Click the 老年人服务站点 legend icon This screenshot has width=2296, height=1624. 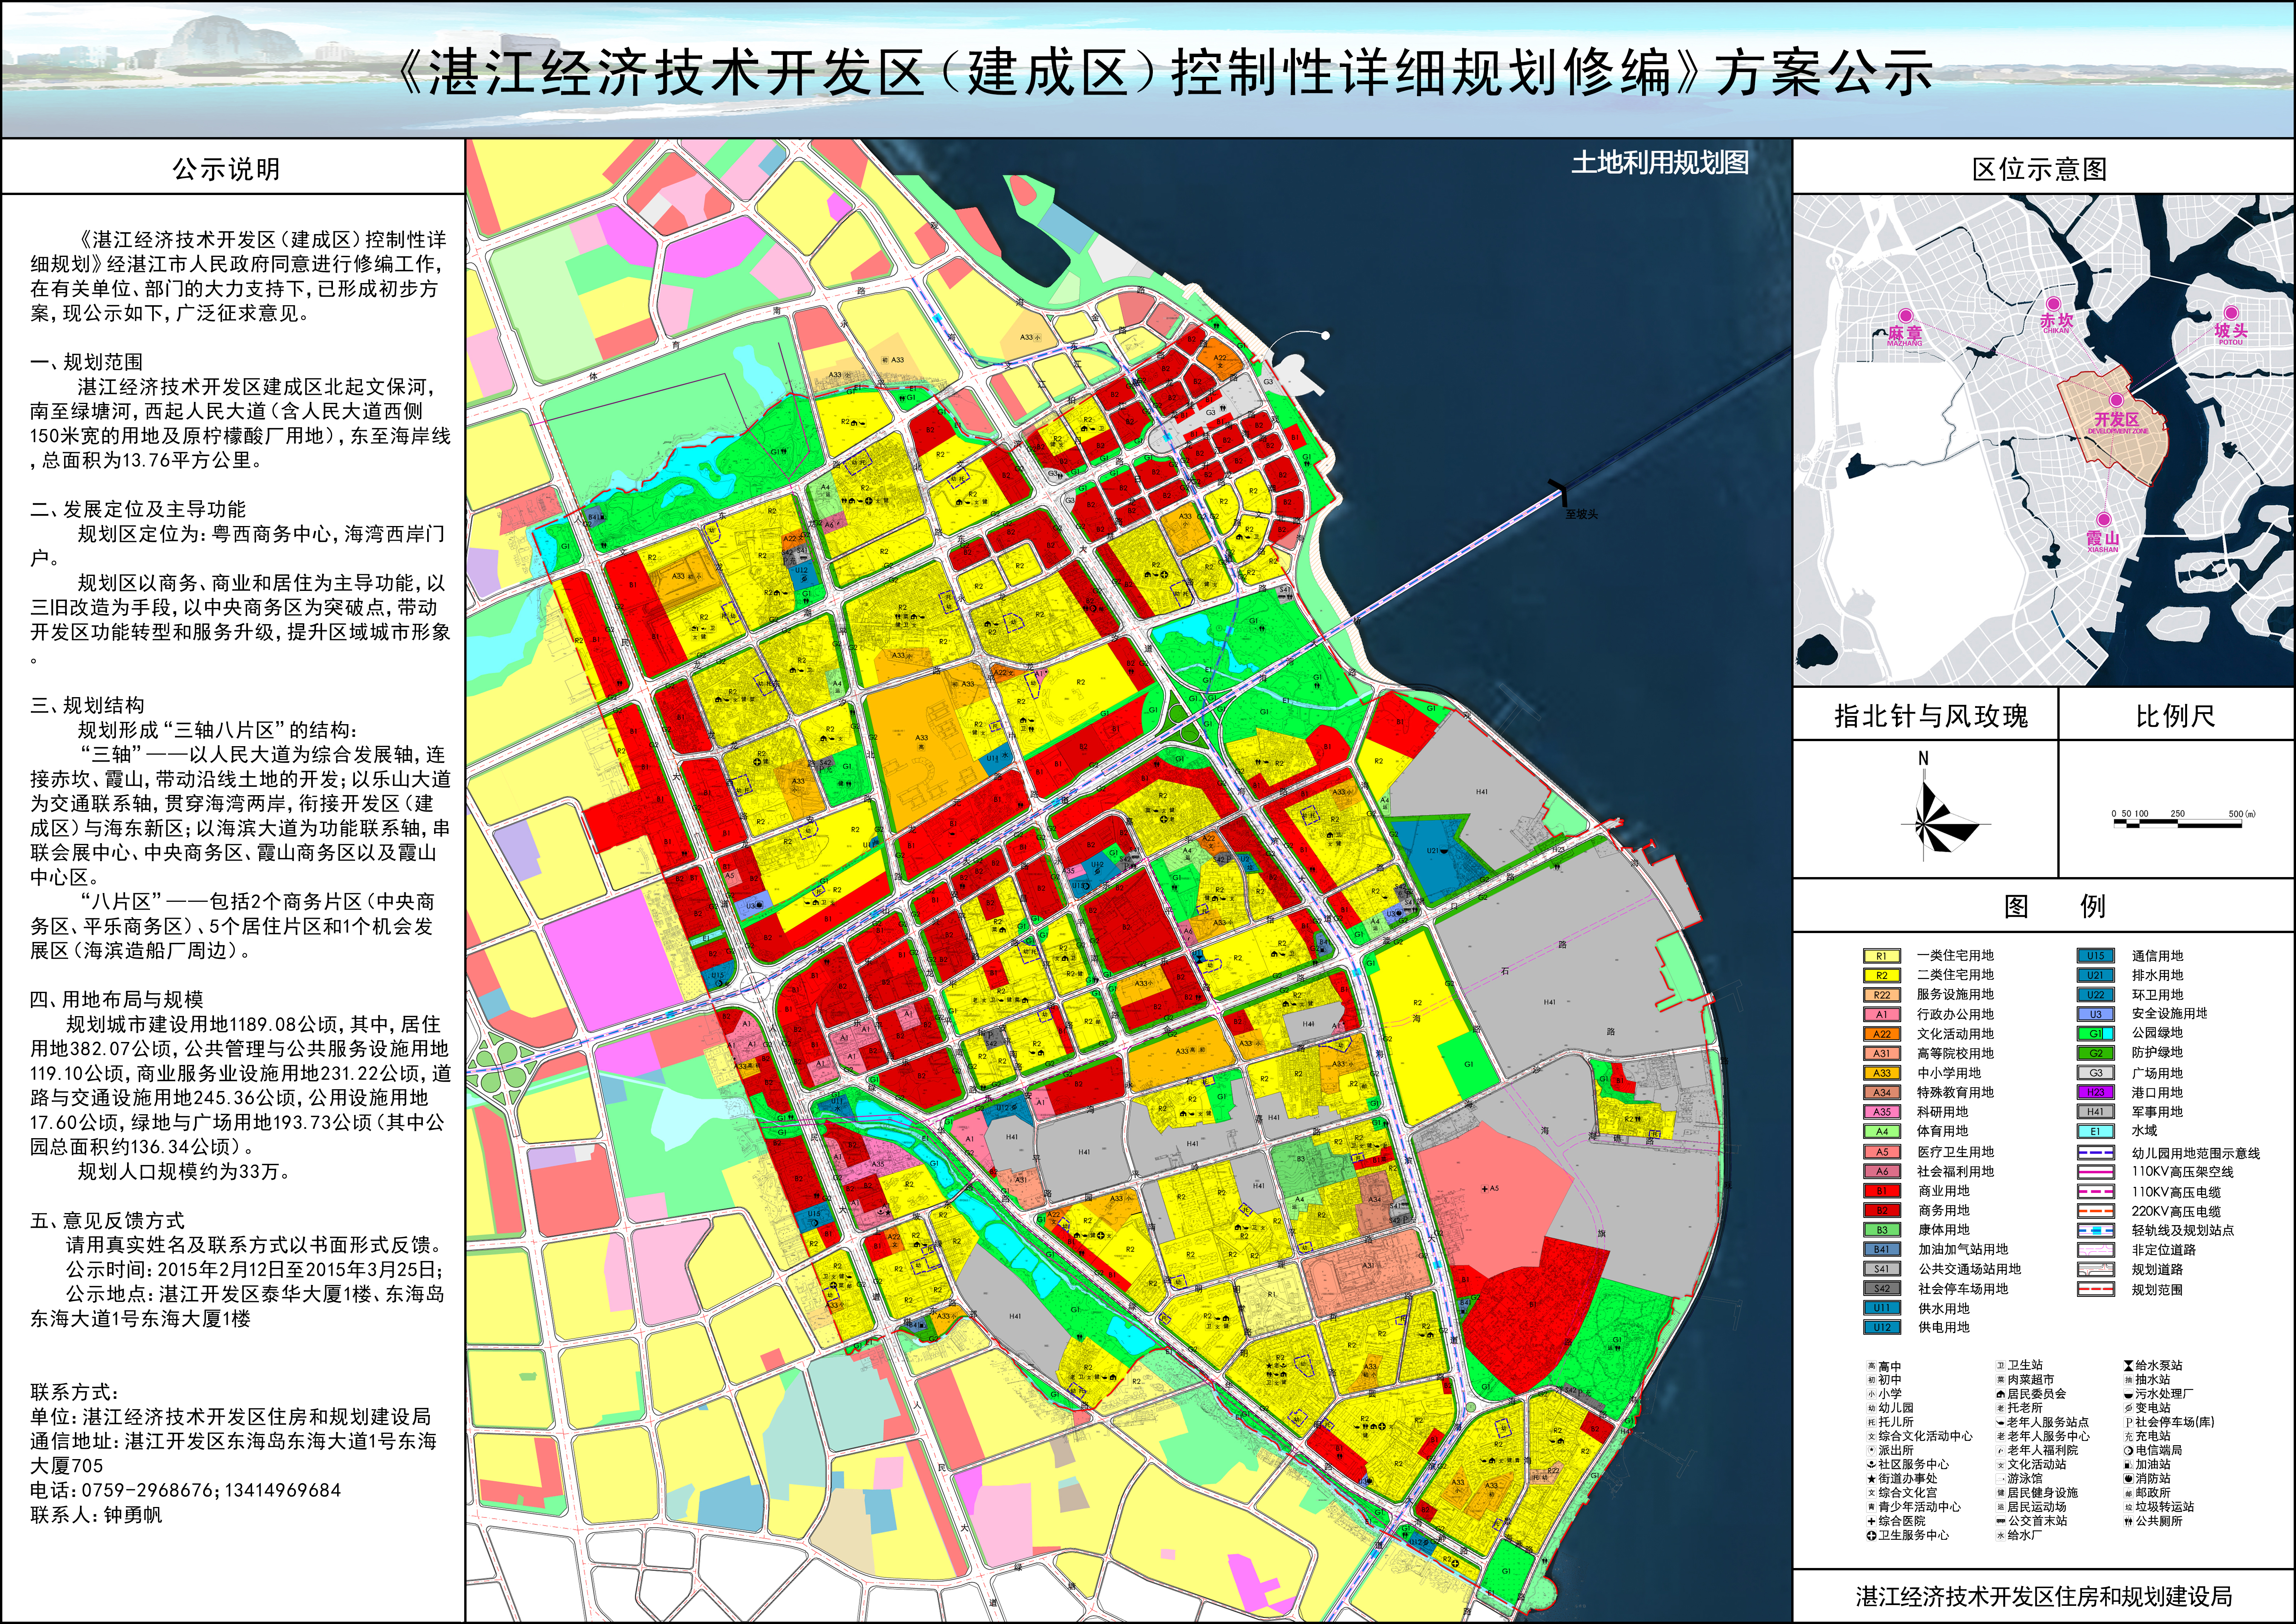(2000, 1422)
